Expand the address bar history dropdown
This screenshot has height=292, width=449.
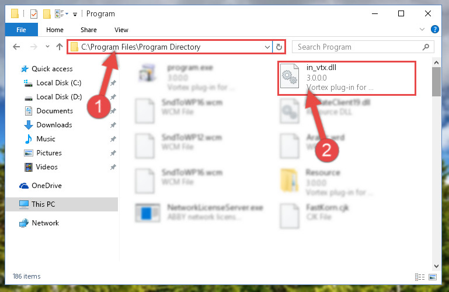pos(267,47)
